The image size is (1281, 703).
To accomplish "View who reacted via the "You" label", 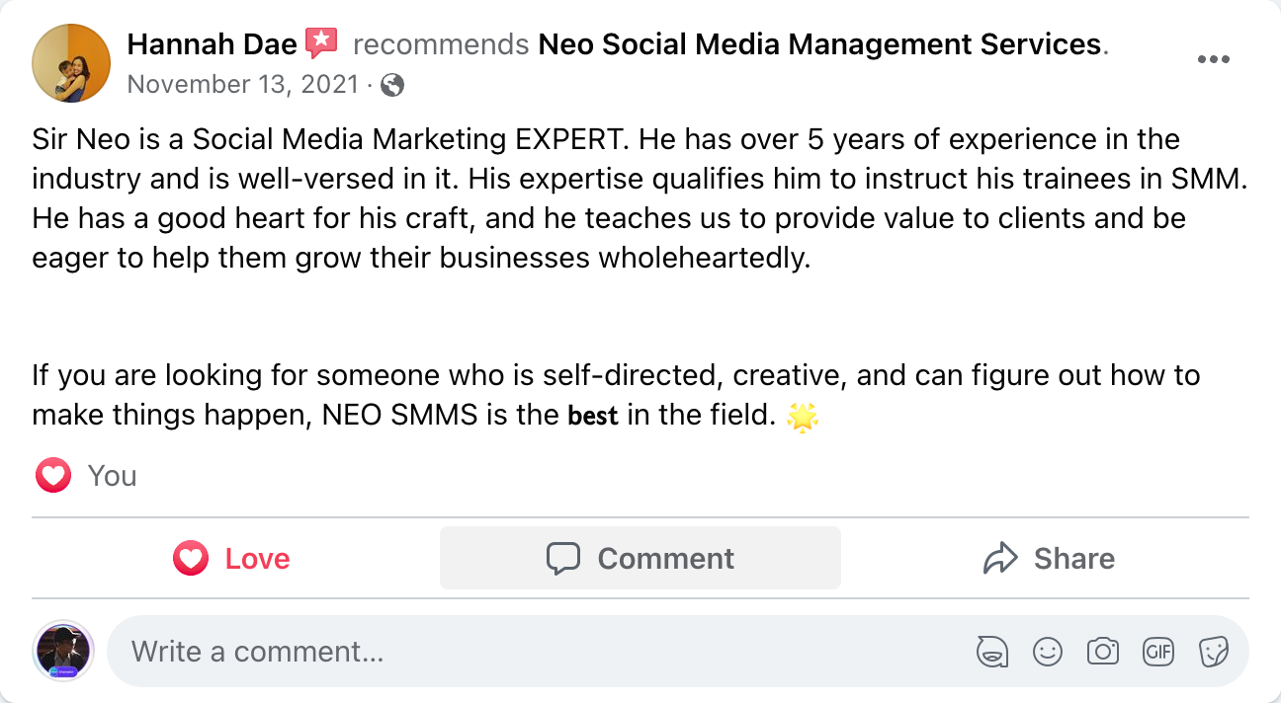I will (112, 477).
